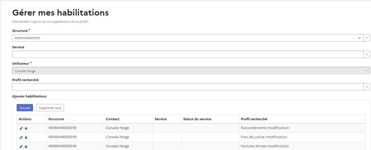Delete the Factures émises modification row

(26, 147)
